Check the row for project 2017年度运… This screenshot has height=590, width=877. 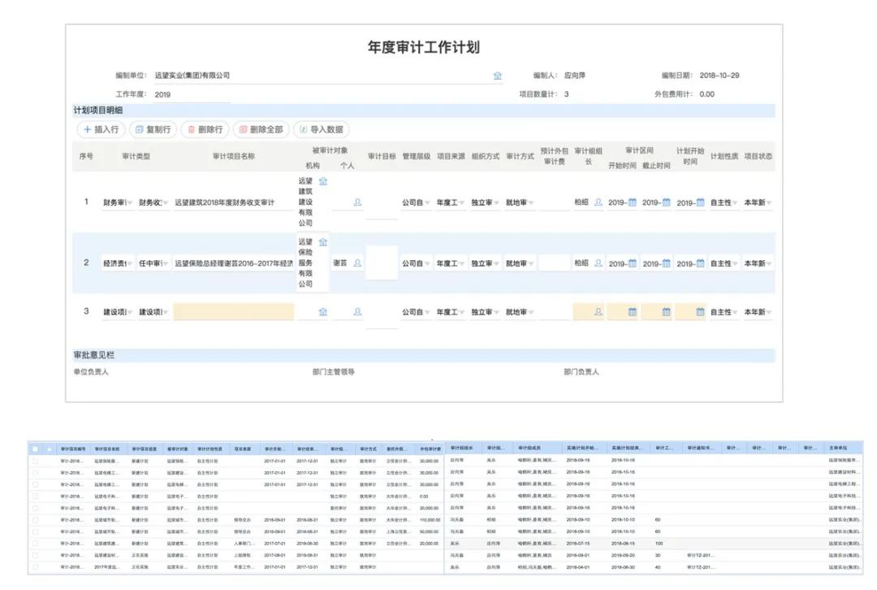35,567
